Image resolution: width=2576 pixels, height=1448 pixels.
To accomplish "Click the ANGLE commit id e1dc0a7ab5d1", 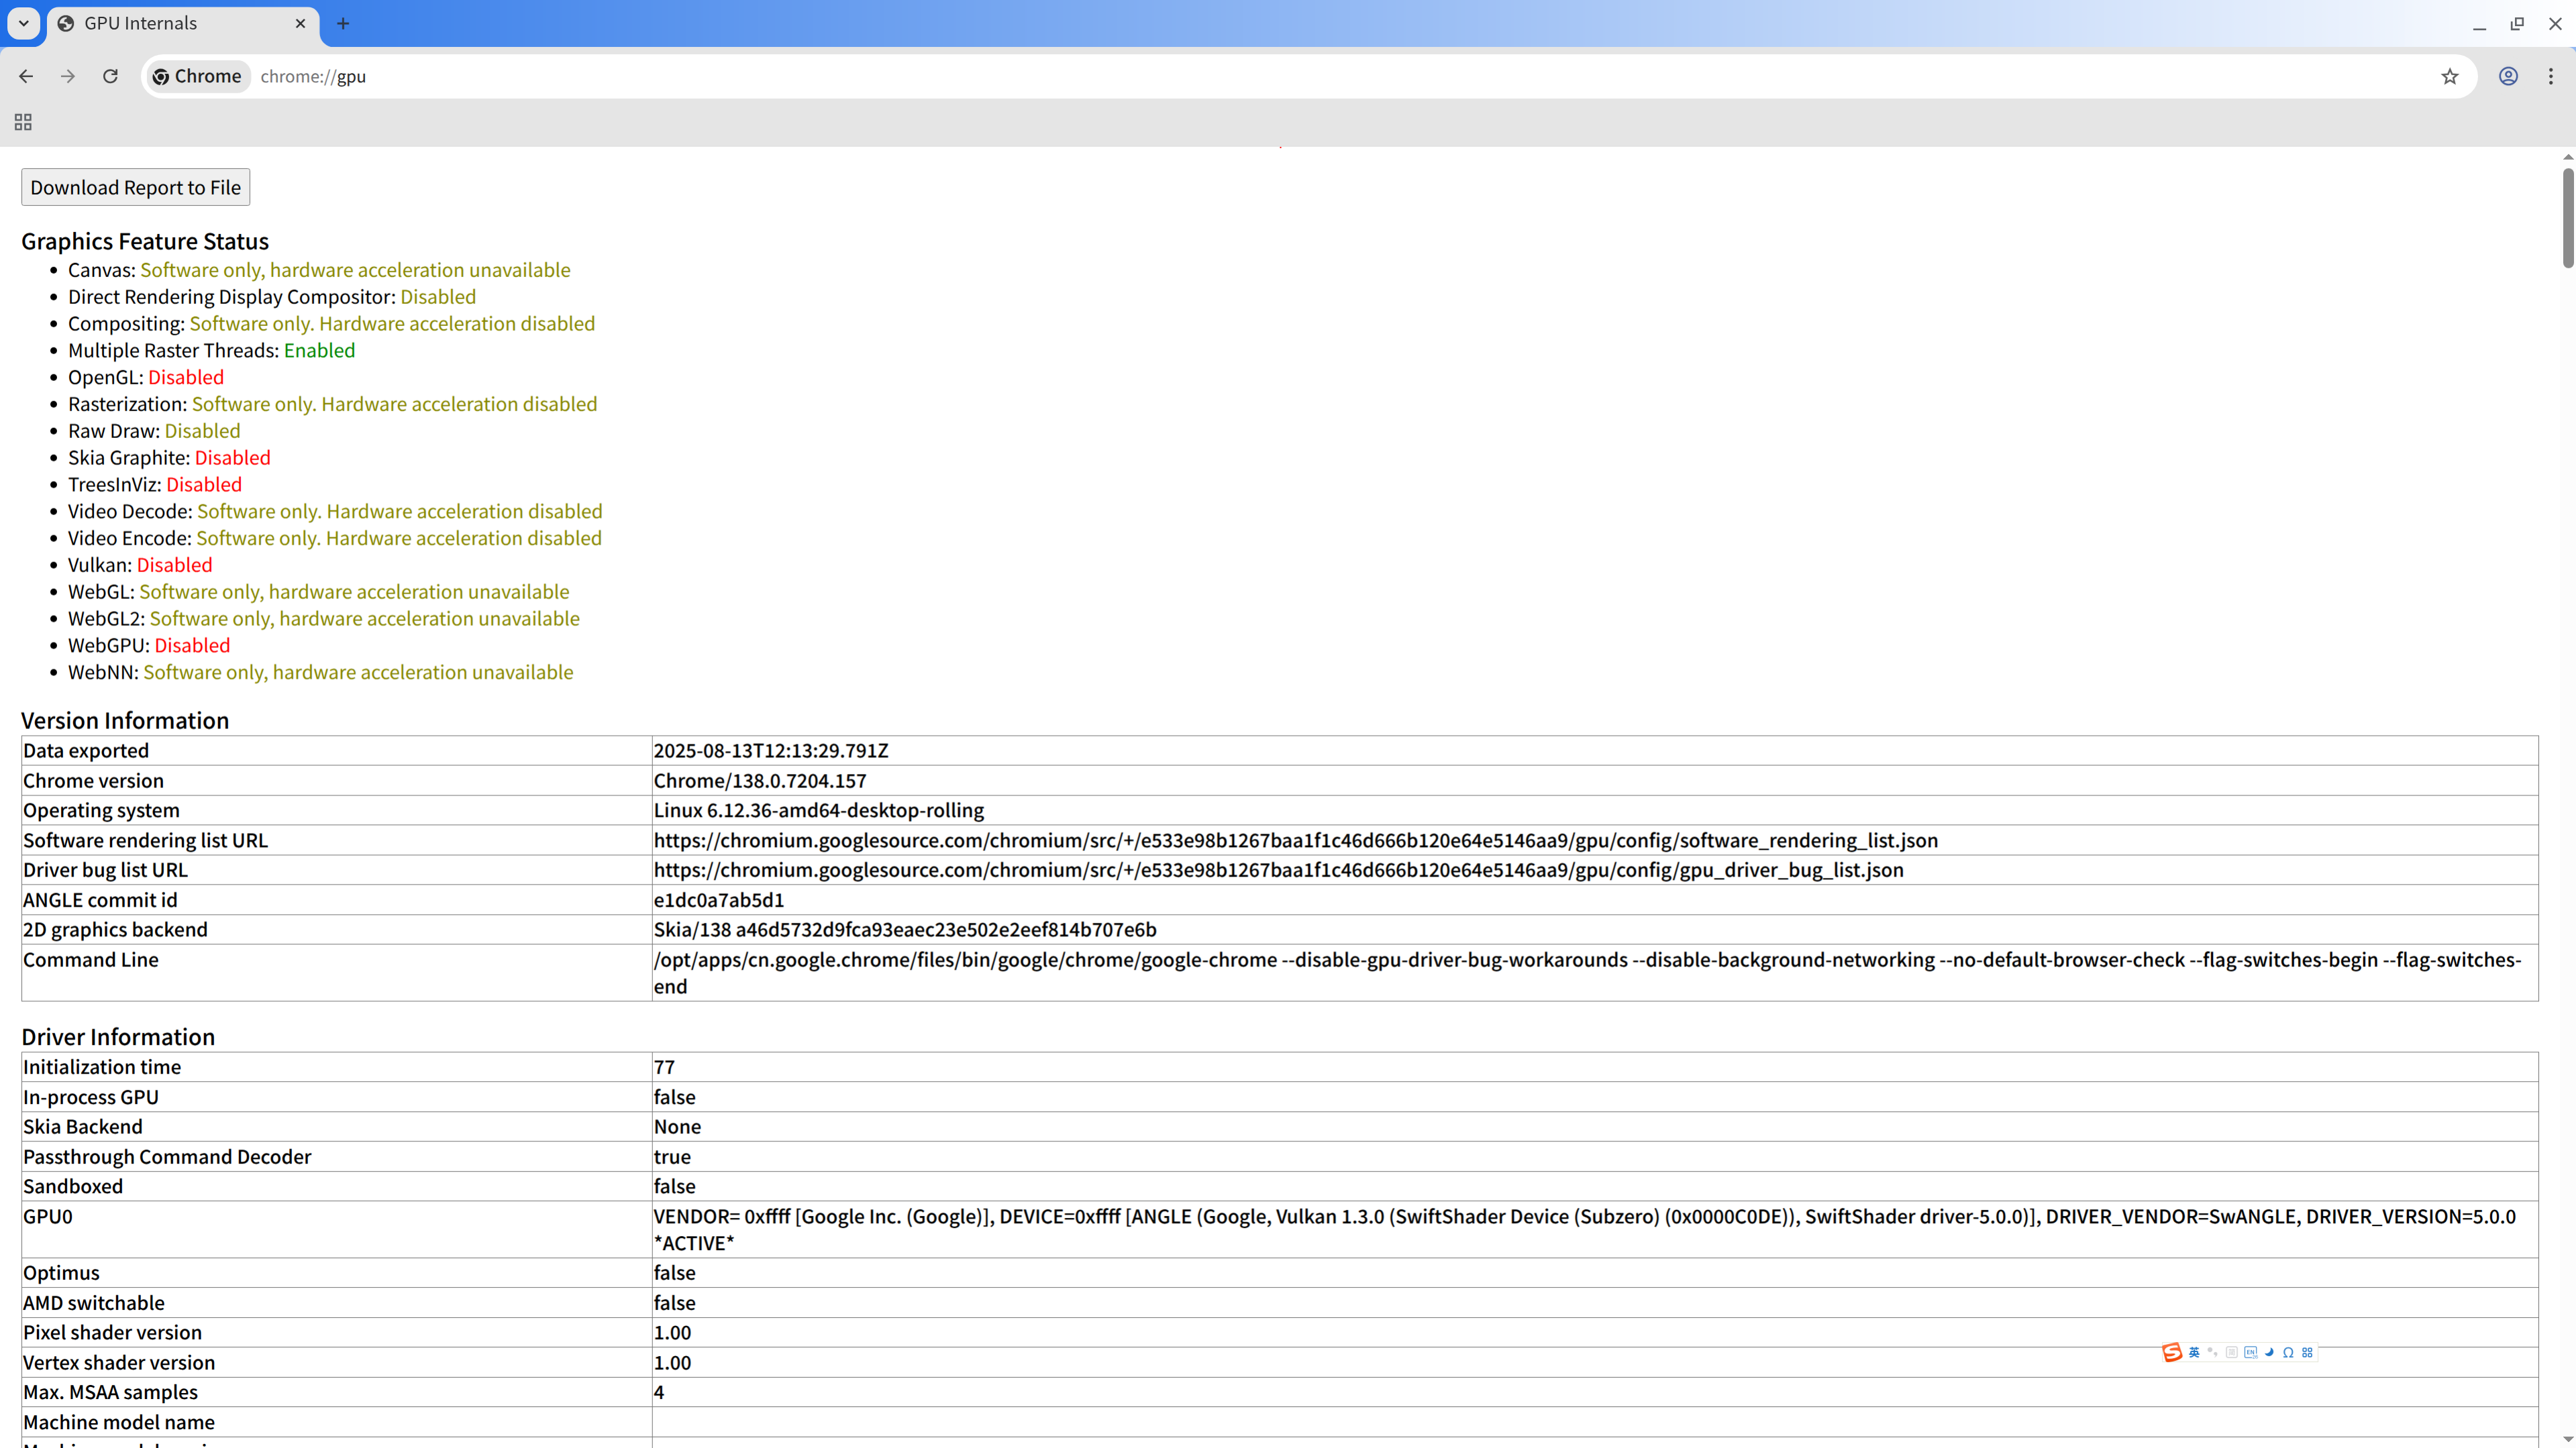I will point(719,899).
